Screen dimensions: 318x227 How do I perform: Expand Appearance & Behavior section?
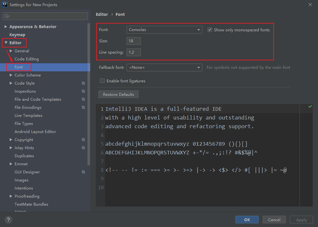[x=6, y=26]
